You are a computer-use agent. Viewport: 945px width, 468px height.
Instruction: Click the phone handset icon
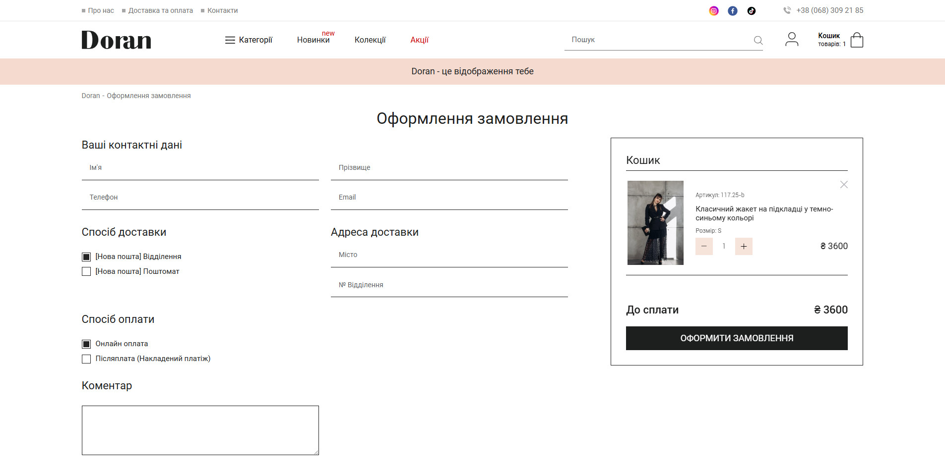[787, 10]
